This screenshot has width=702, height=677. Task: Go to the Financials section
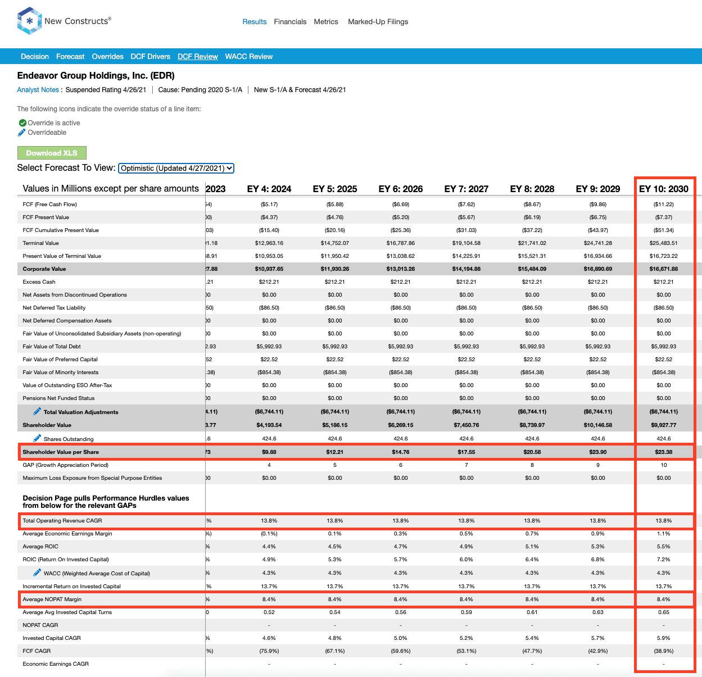pos(290,22)
